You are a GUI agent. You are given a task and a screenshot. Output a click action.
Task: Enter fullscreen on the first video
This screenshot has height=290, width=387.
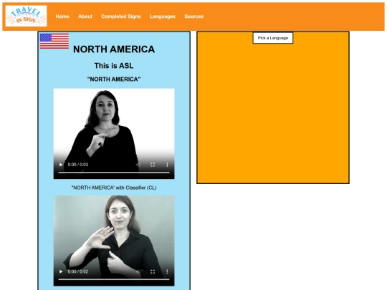click(153, 165)
